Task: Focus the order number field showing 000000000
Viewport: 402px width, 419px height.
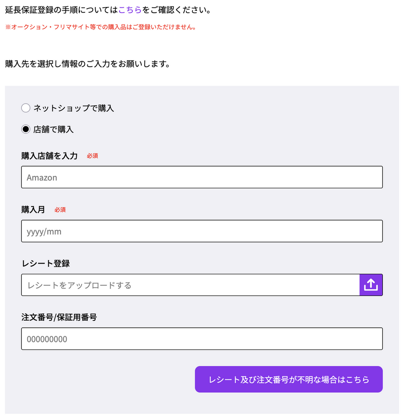Action: tap(202, 339)
